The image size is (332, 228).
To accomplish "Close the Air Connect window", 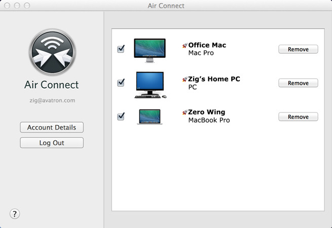I will tap(7, 6).
